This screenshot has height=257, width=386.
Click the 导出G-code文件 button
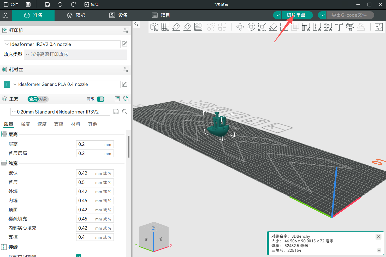pyautogui.click(x=350, y=15)
